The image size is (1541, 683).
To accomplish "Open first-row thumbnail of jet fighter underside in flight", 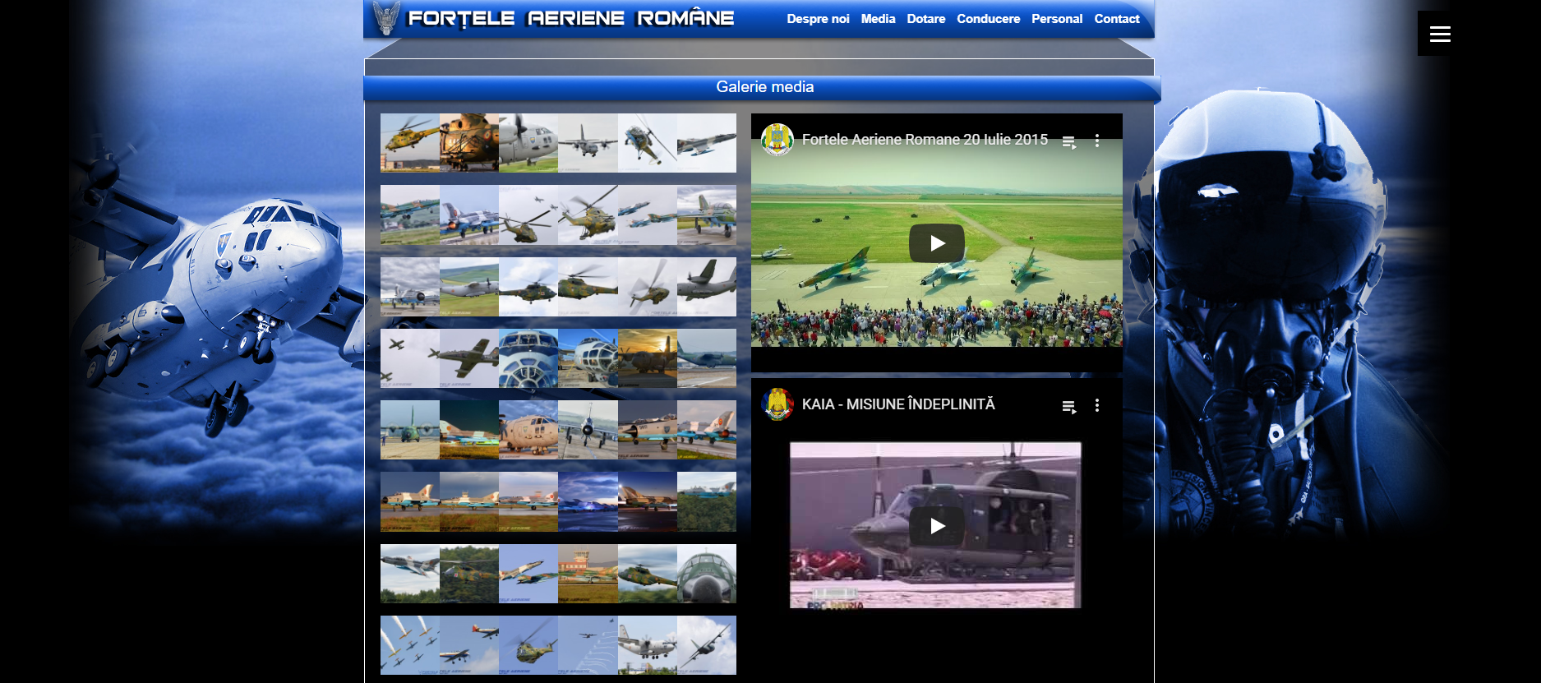I will coord(707,143).
